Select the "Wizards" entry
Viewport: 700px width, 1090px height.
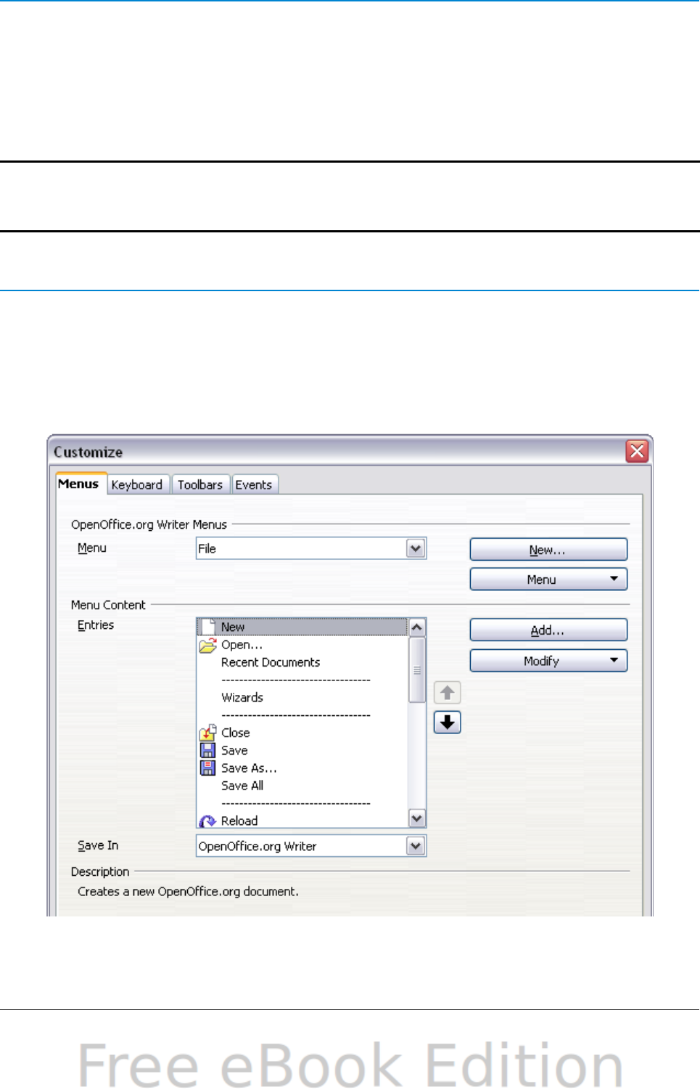(x=302, y=697)
